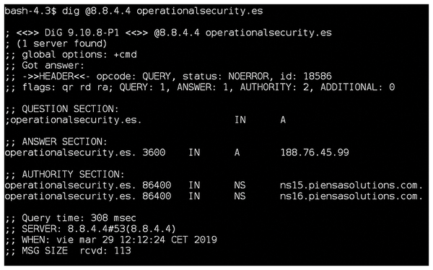Click the WHEN timestamp line
Image resolution: width=433 pixels, height=270 pixels.
coord(111,240)
